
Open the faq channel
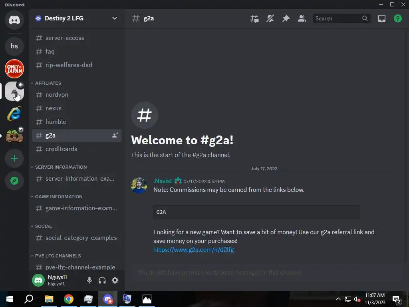(x=76, y=52)
